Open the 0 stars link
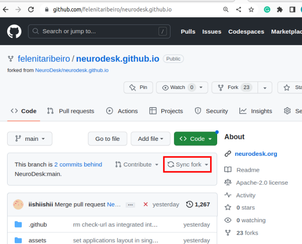302x244 pixels. point(246,208)
